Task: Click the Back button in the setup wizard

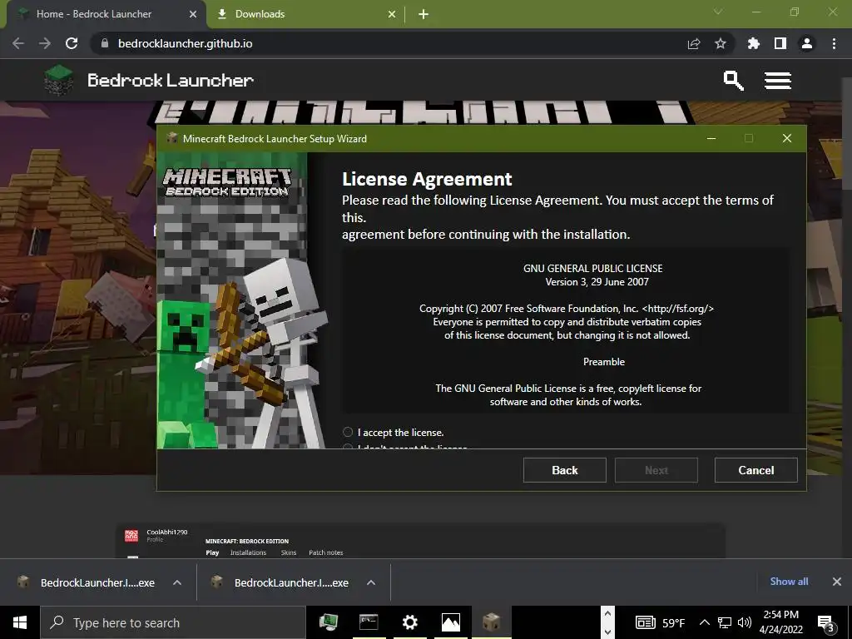Action: click(565, 470)
